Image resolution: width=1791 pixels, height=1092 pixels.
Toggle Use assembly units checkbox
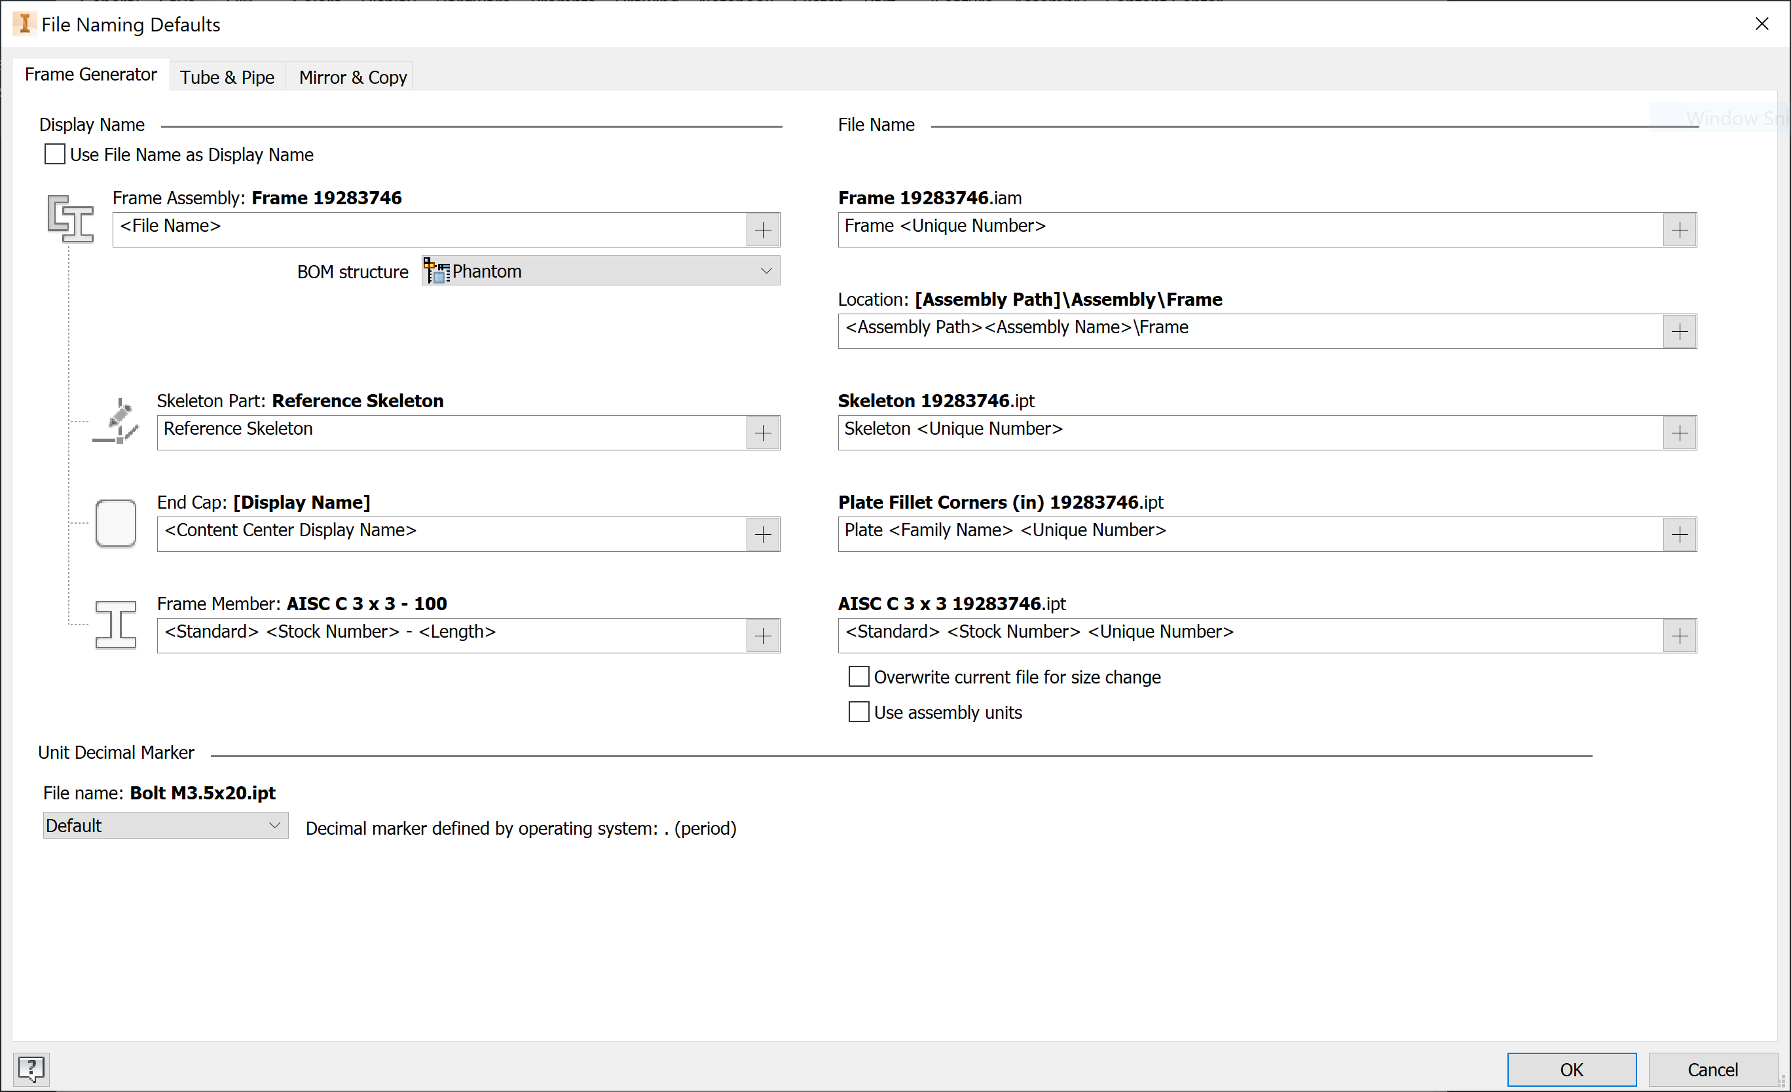pos(859,712)
